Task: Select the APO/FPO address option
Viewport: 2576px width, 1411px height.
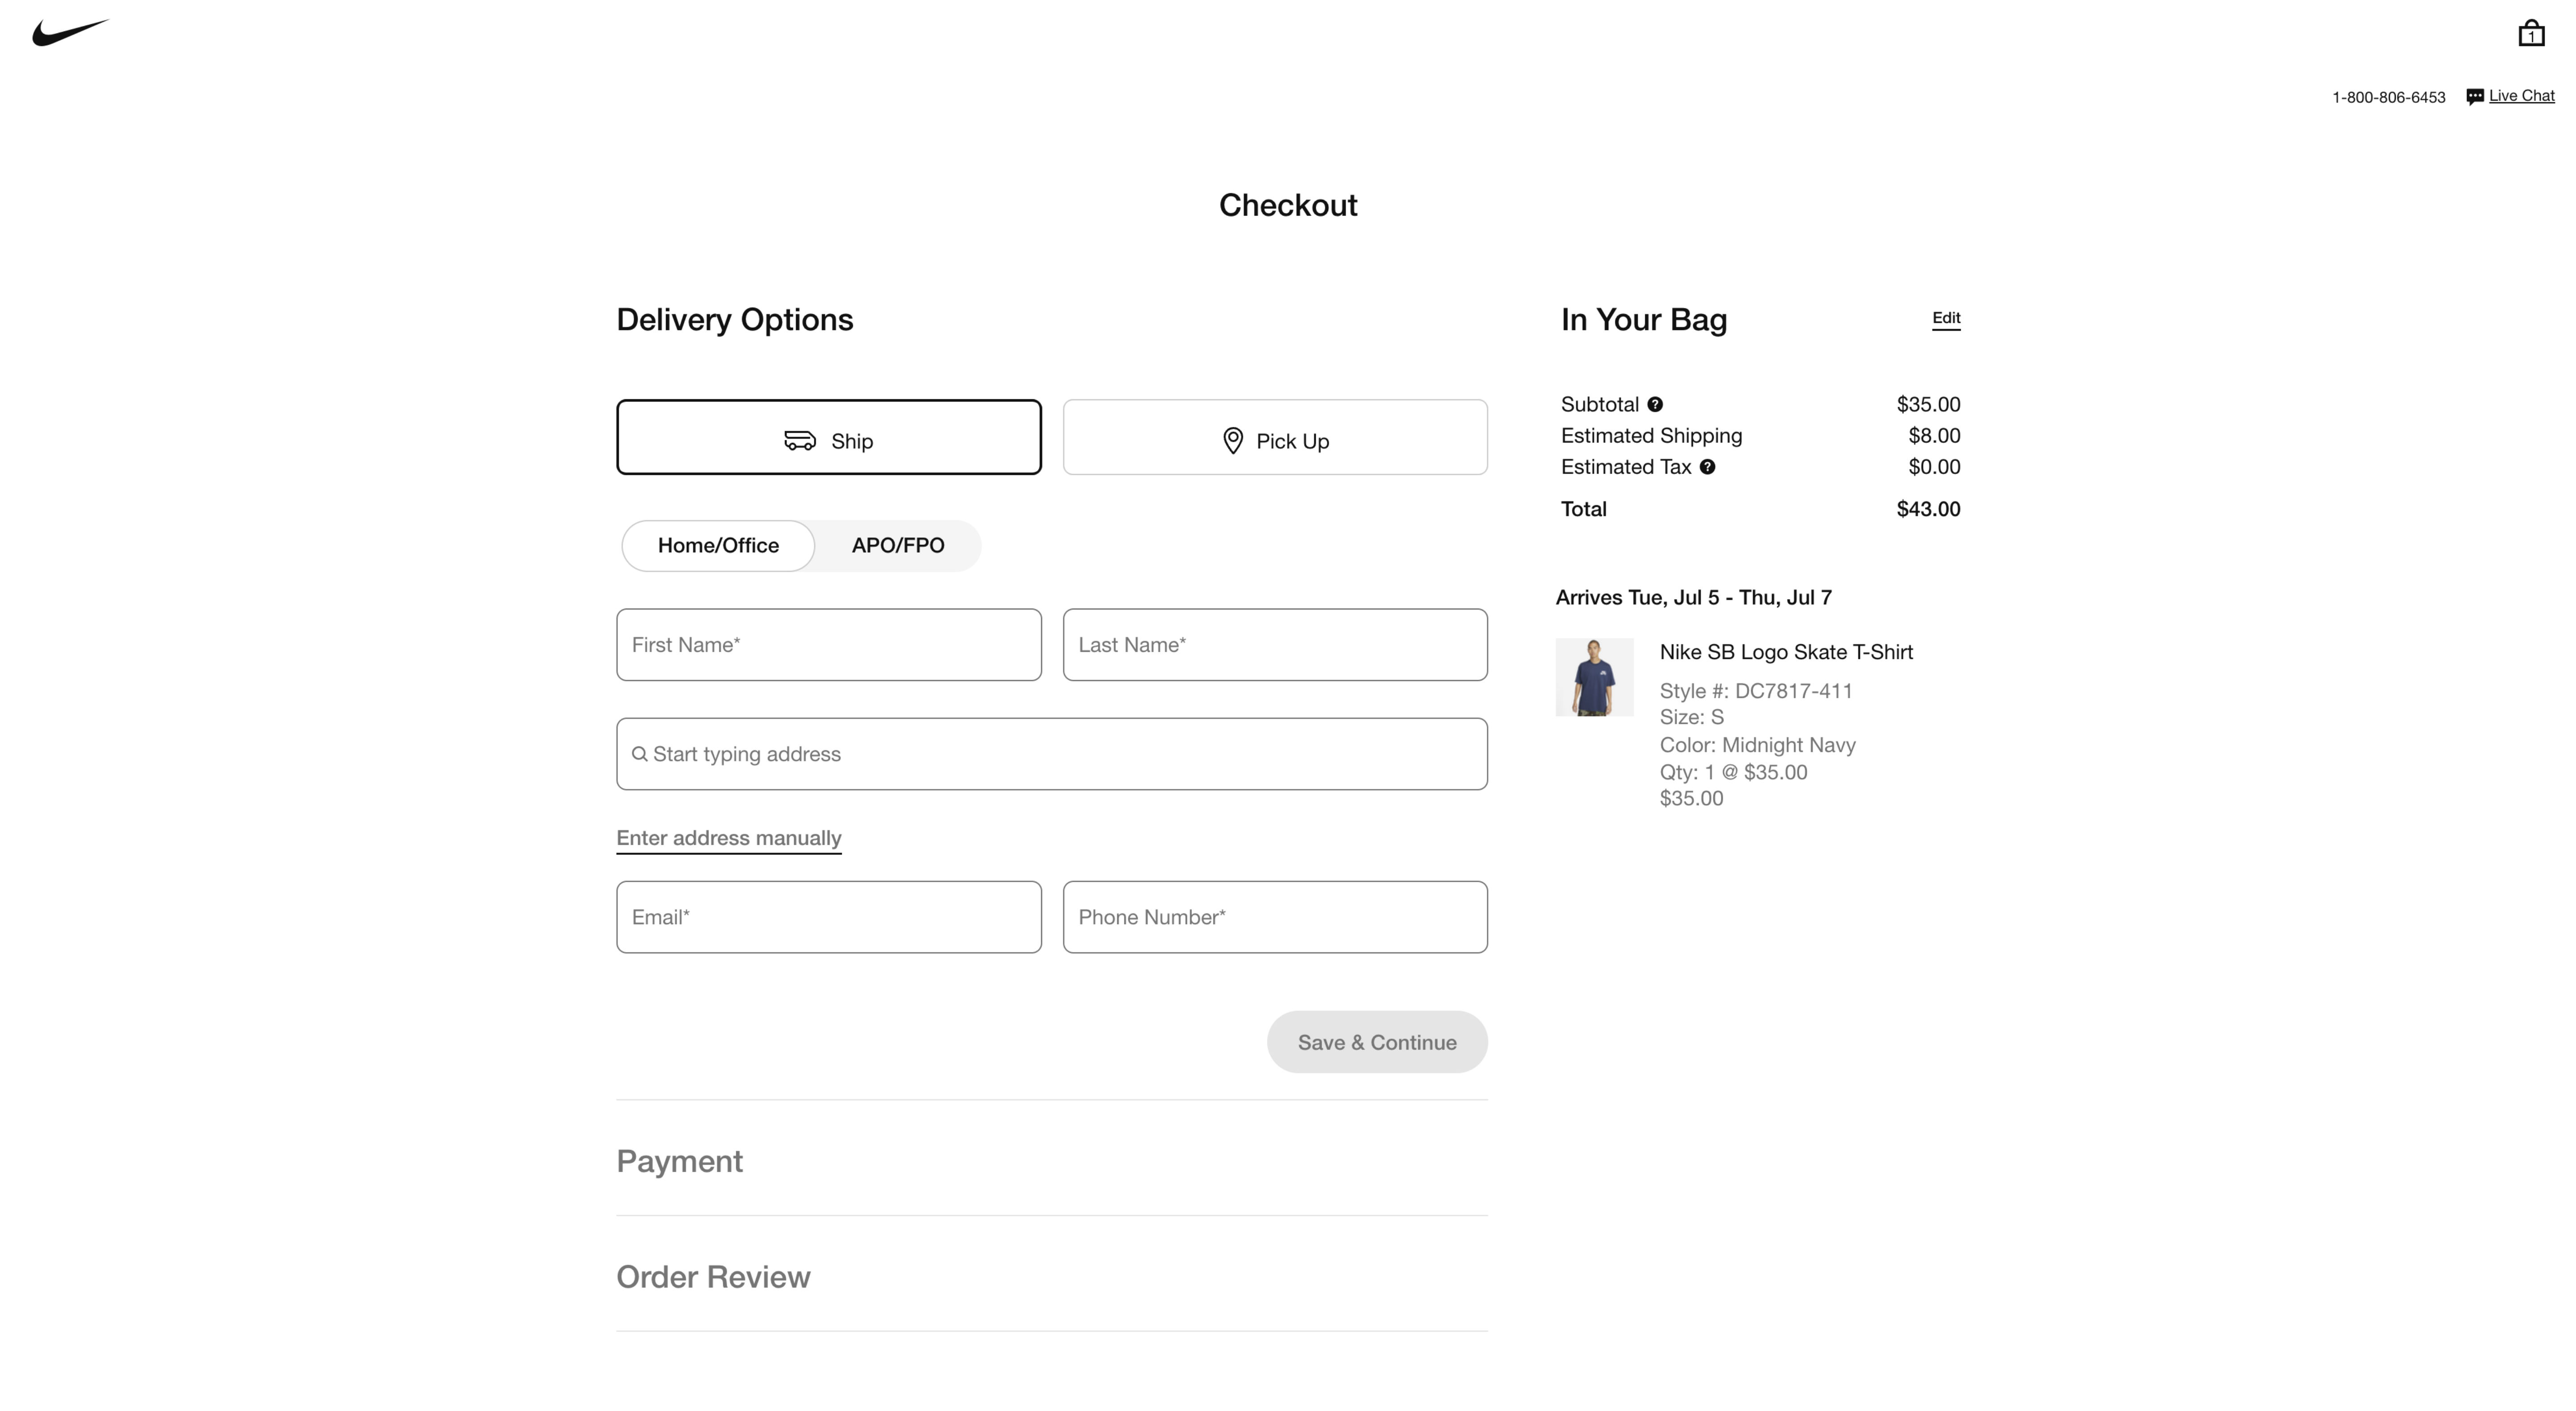Action: [x=897, y=544]
